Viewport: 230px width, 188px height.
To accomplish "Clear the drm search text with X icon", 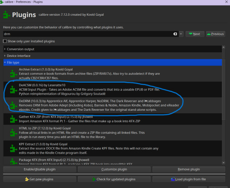I will (175, 34).
